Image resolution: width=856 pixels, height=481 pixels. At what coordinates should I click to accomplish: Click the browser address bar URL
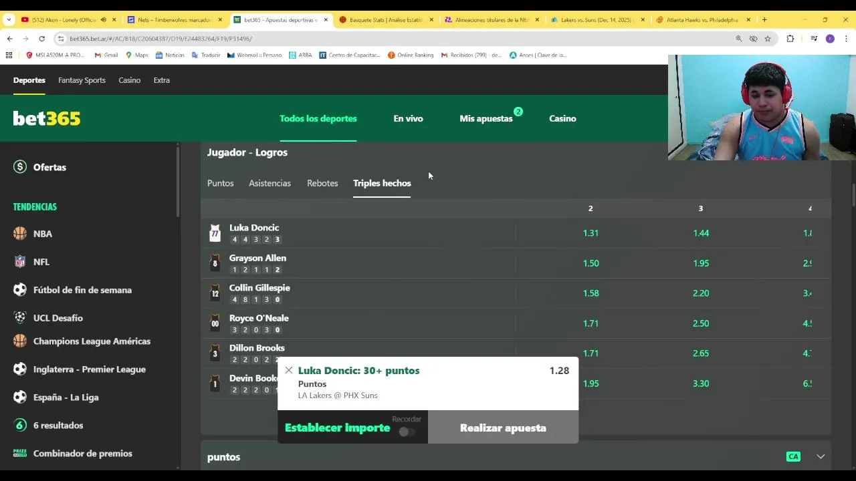click(160, 39)
